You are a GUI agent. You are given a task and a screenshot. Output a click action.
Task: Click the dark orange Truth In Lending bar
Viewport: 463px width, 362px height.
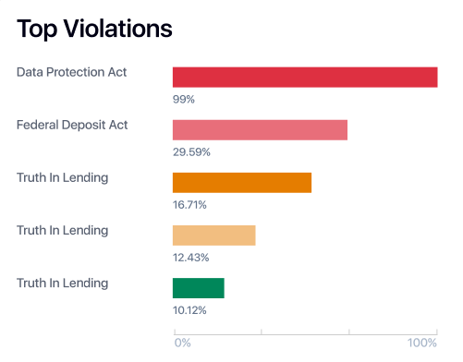pos(242,183)
